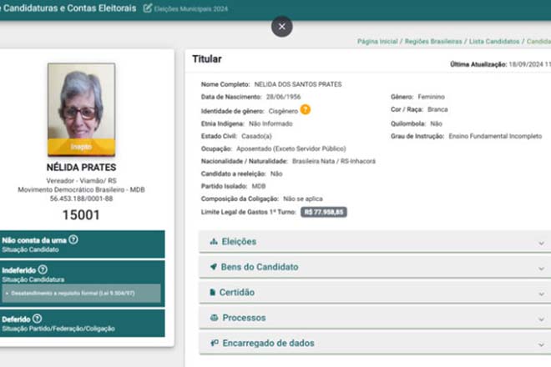Click the Cor / Raça value Branca
The width and height of the screenshot is (551, 367).
pyautogui.click(x=437, y=109)
